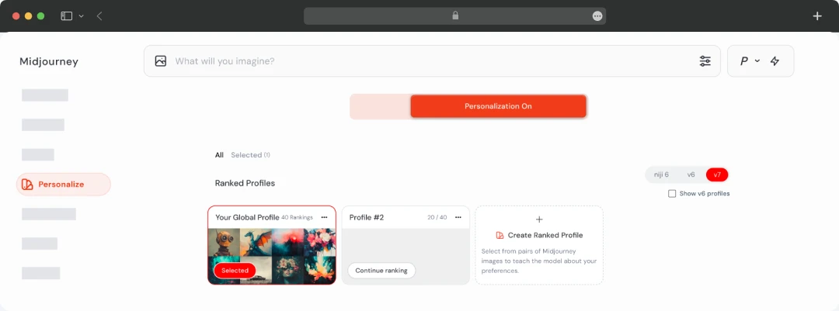Click the lock icon in address bar
Viewport: 839px width, 311px height.
[x=455, y=16]
